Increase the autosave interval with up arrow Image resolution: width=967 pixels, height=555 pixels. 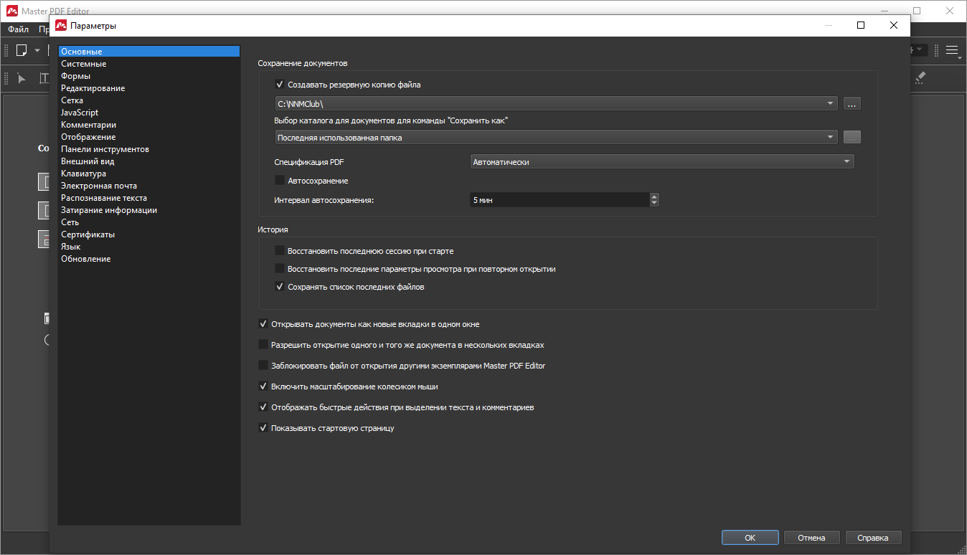coord(654,196)
